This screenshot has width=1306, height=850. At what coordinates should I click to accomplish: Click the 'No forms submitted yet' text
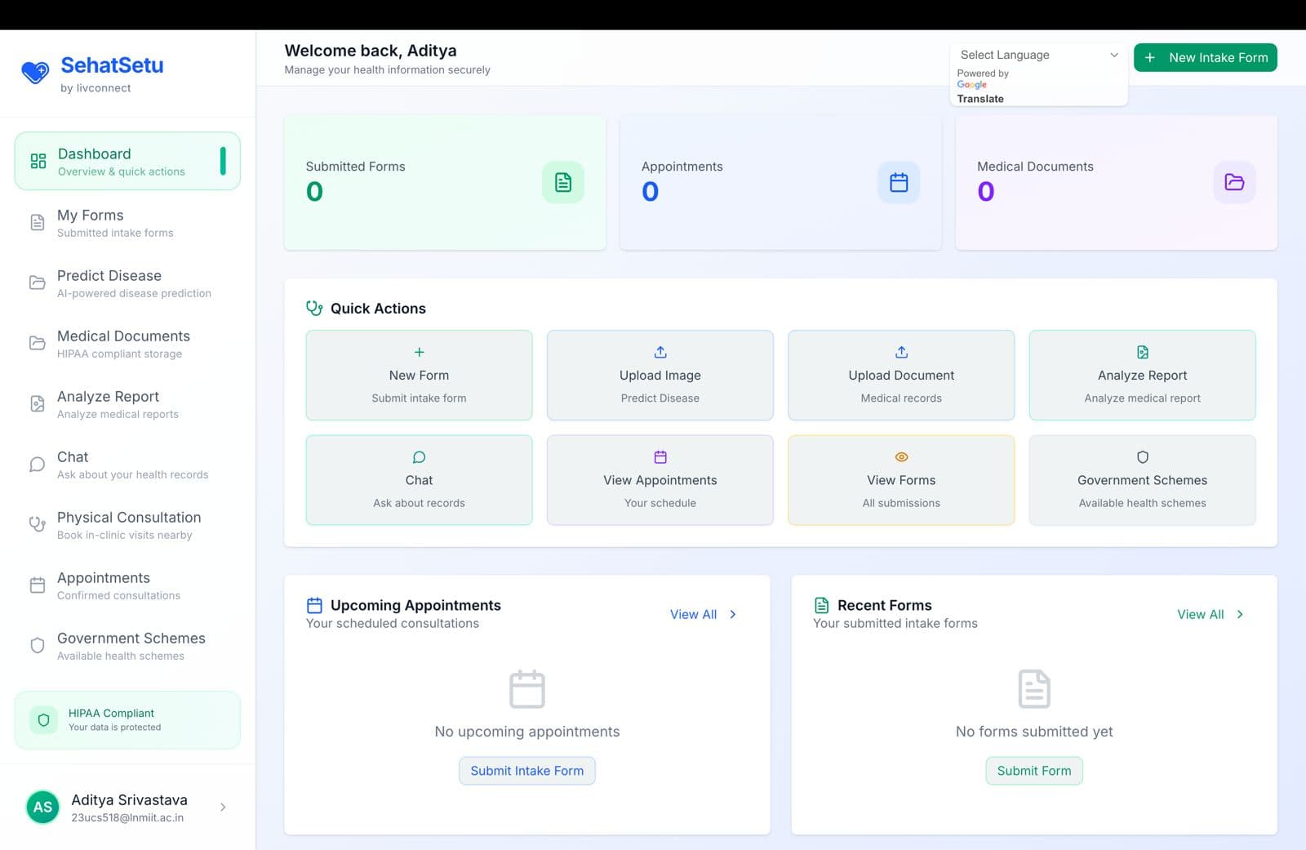[1034, 732]
